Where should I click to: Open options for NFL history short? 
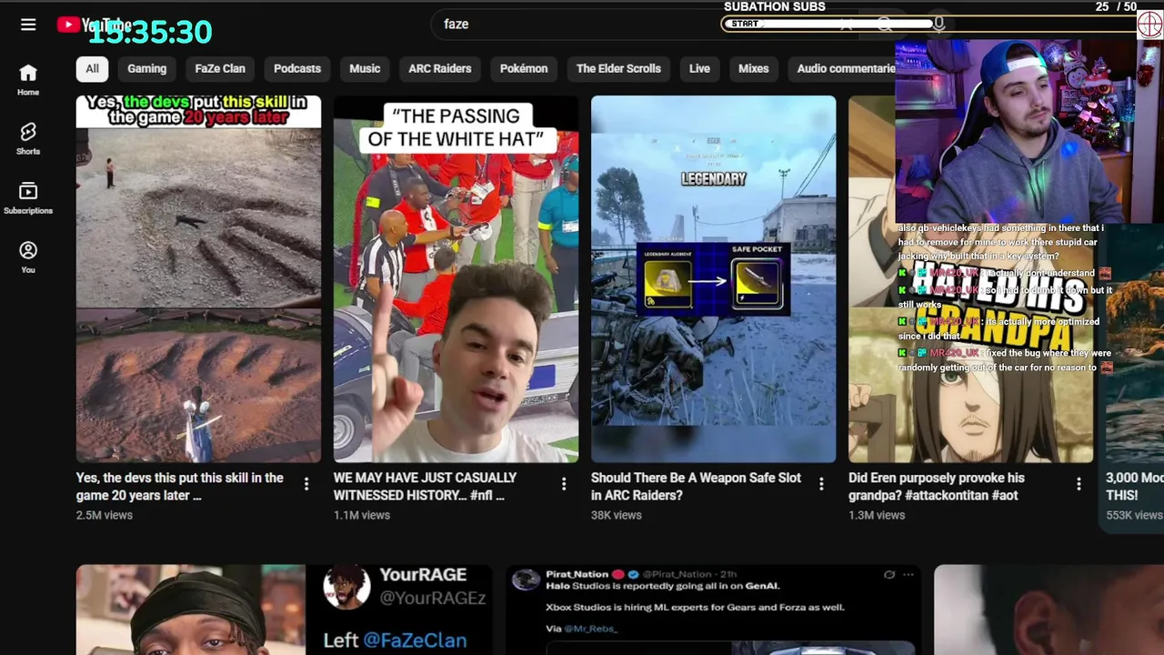(x=564, y=484)
